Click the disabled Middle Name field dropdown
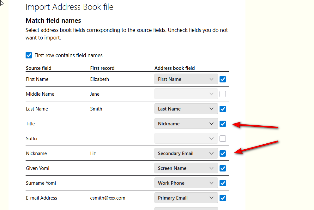 [186, 94]
